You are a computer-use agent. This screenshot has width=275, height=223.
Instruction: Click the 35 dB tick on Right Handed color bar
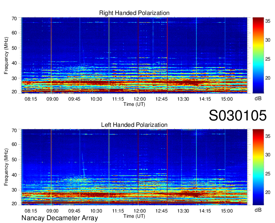point(268,21)
